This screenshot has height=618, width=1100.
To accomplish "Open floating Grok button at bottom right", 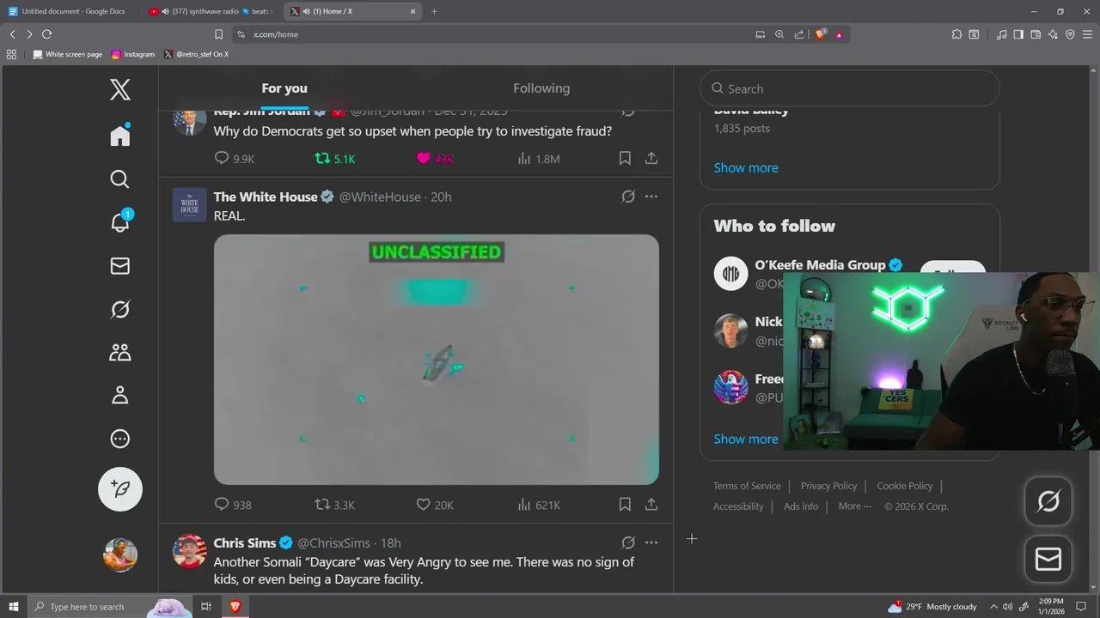I will point(1048,501).
